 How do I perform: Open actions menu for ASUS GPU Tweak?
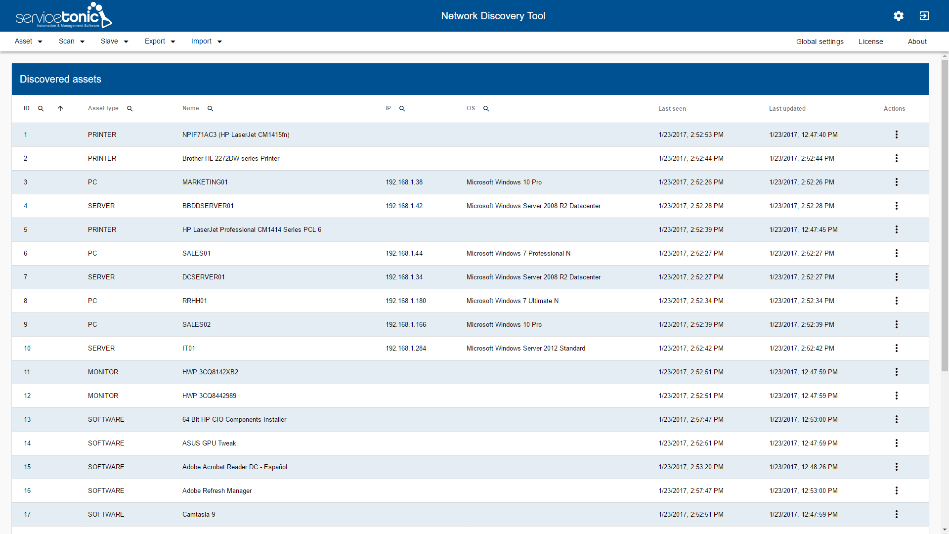pyautogui.click(x=897, y=443)
